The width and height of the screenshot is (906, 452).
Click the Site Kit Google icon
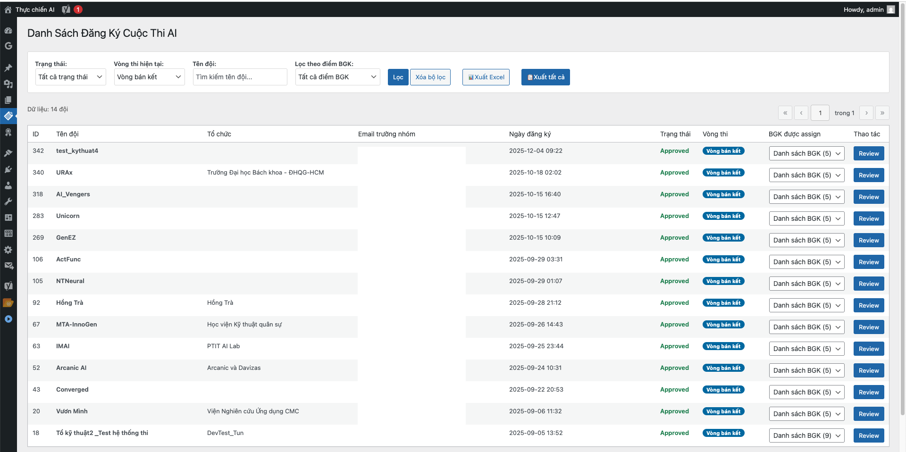8,46
